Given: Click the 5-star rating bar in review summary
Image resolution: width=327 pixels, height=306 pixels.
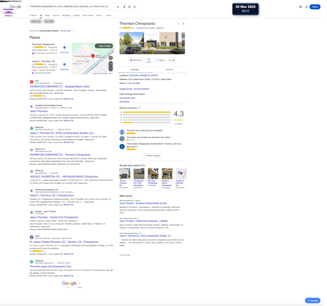Looking at the screenshot, I should pos(146,112).
